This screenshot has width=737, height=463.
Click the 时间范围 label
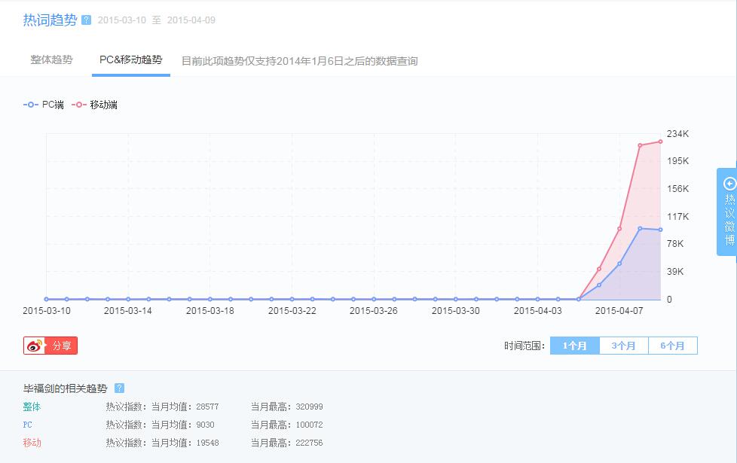click(524, 346)
